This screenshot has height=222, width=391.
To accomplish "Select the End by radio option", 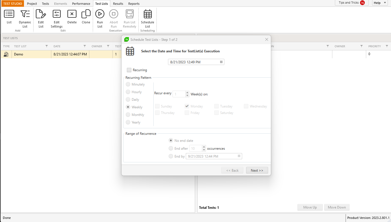I will coord(171,156).
